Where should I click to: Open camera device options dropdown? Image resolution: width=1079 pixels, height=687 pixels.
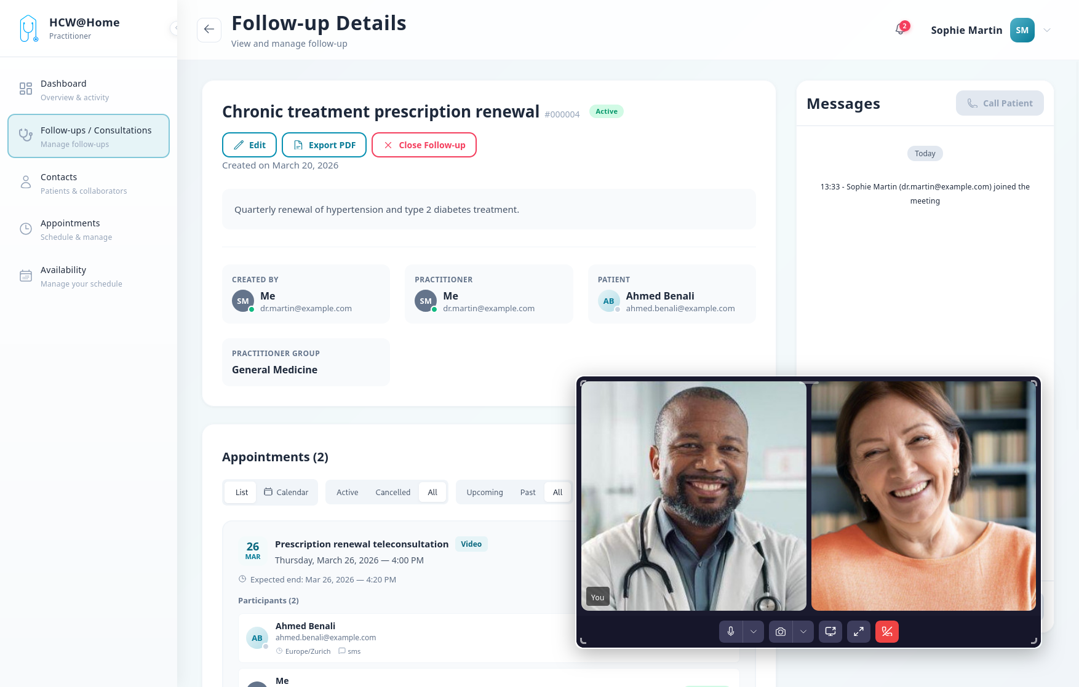803,632
